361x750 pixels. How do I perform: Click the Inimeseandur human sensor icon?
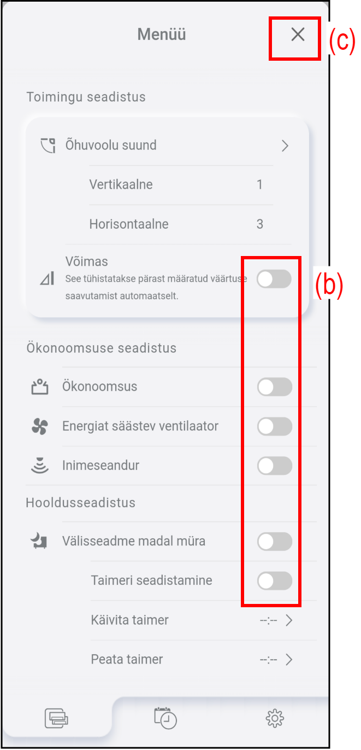click(x=40, y=466)
